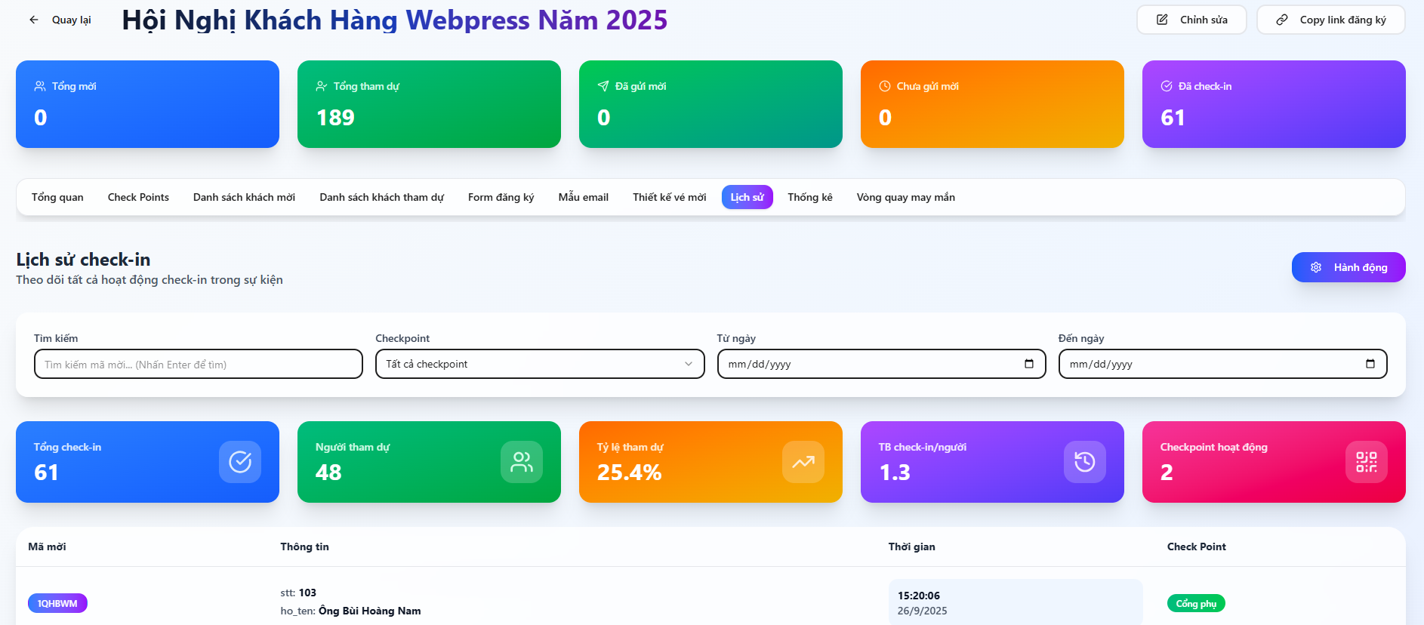Click the QR code icon in Checkpoint hoạt động card

coord(1366,462)
